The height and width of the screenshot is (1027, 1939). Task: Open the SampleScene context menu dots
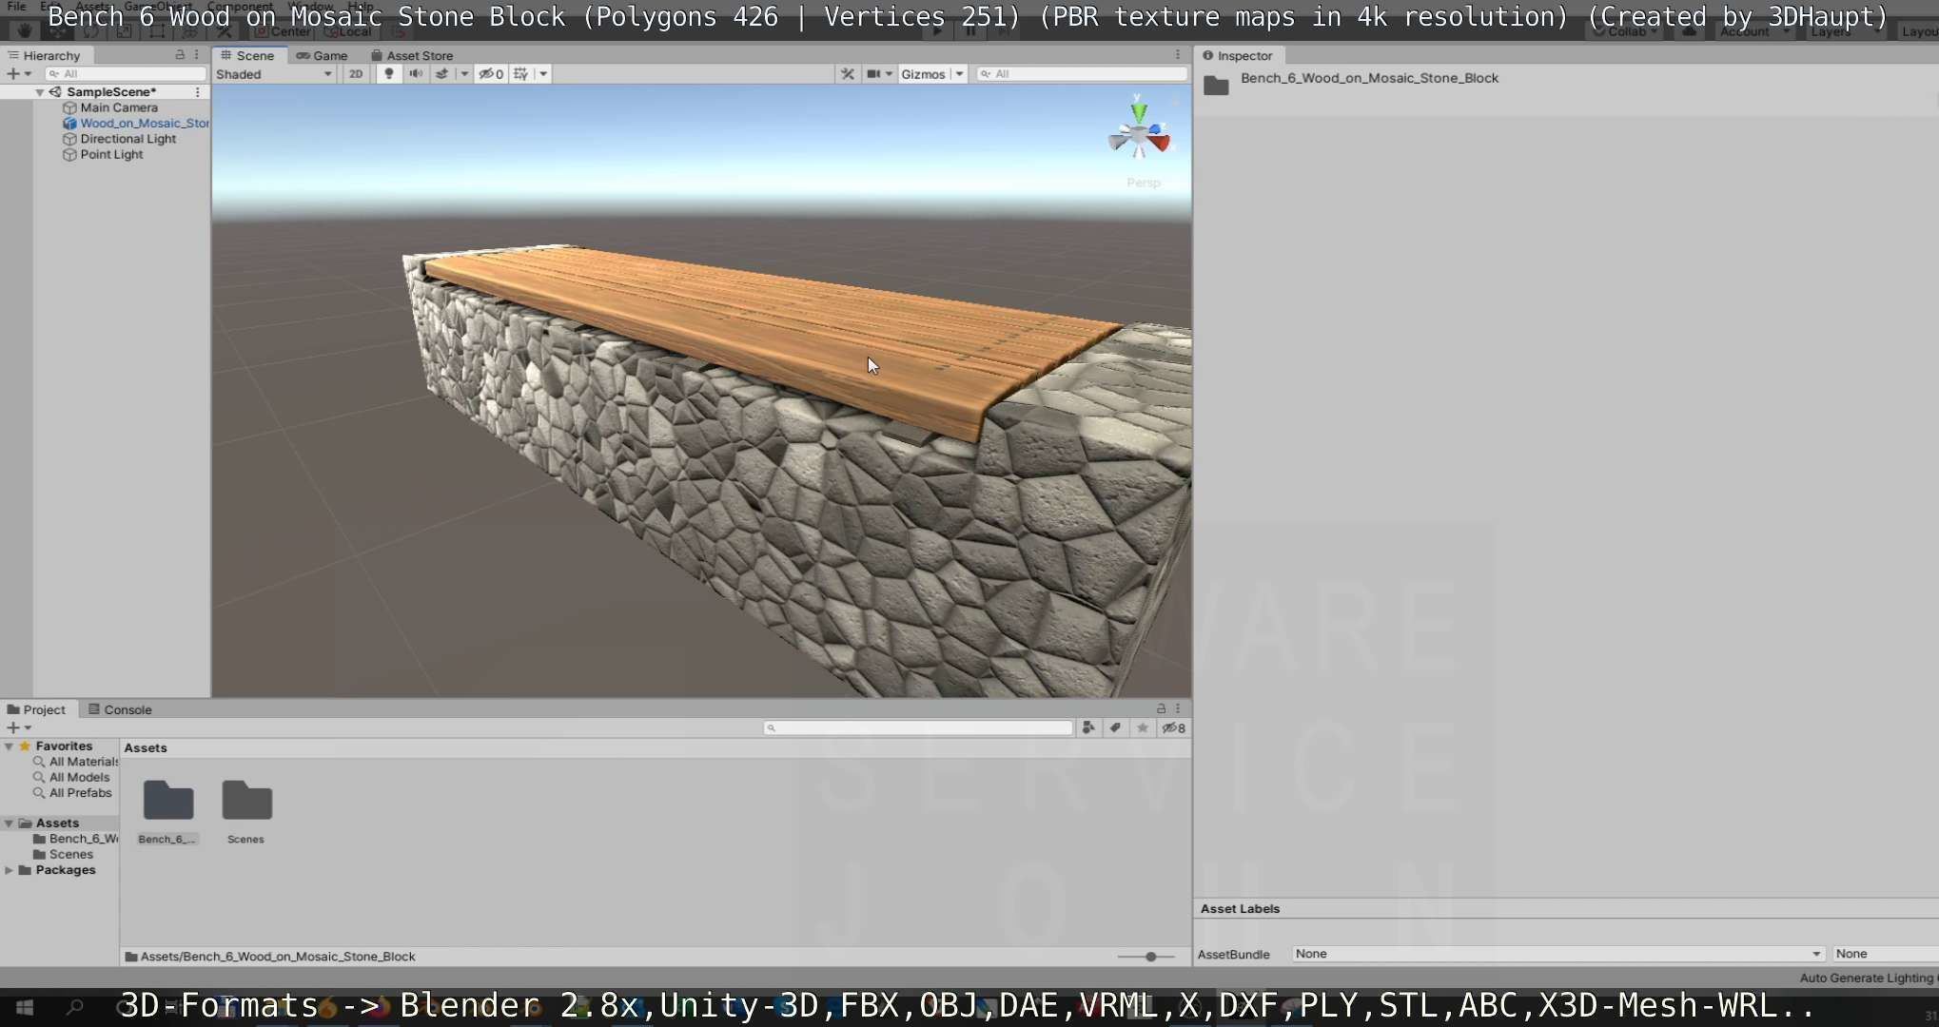pos(198,92)
